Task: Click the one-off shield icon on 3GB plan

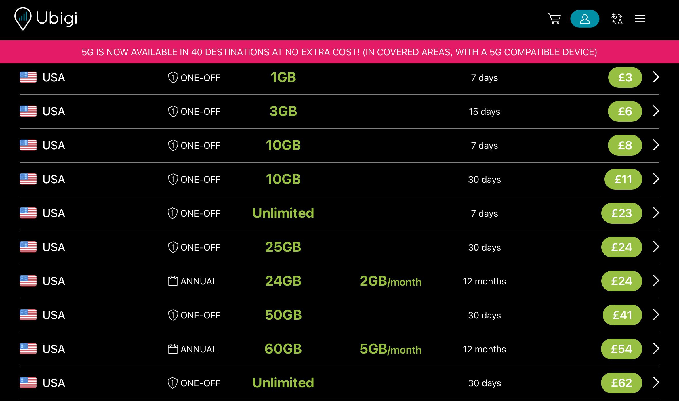Action: [x=173, y=111]
